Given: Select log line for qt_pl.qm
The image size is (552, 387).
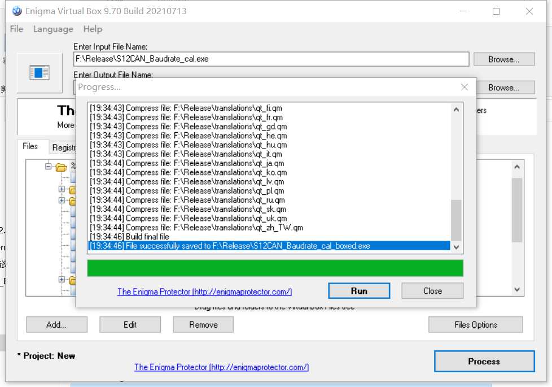Looking at the screenshot, I should pos(269,191).
